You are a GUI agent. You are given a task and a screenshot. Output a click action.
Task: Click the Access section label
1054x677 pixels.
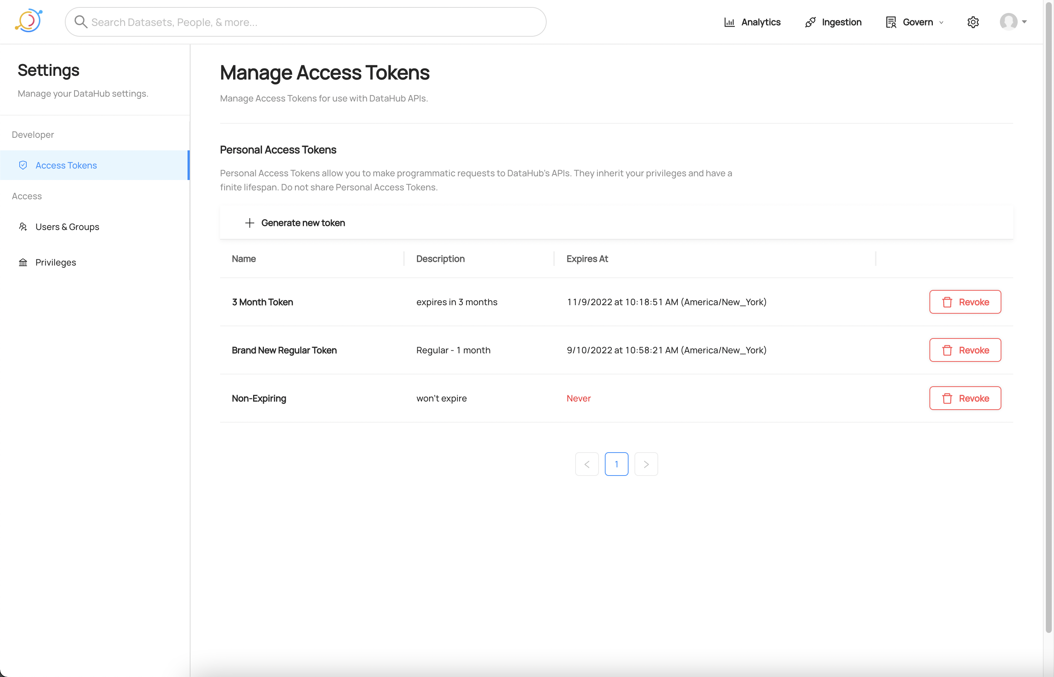[x=27, y=196]
